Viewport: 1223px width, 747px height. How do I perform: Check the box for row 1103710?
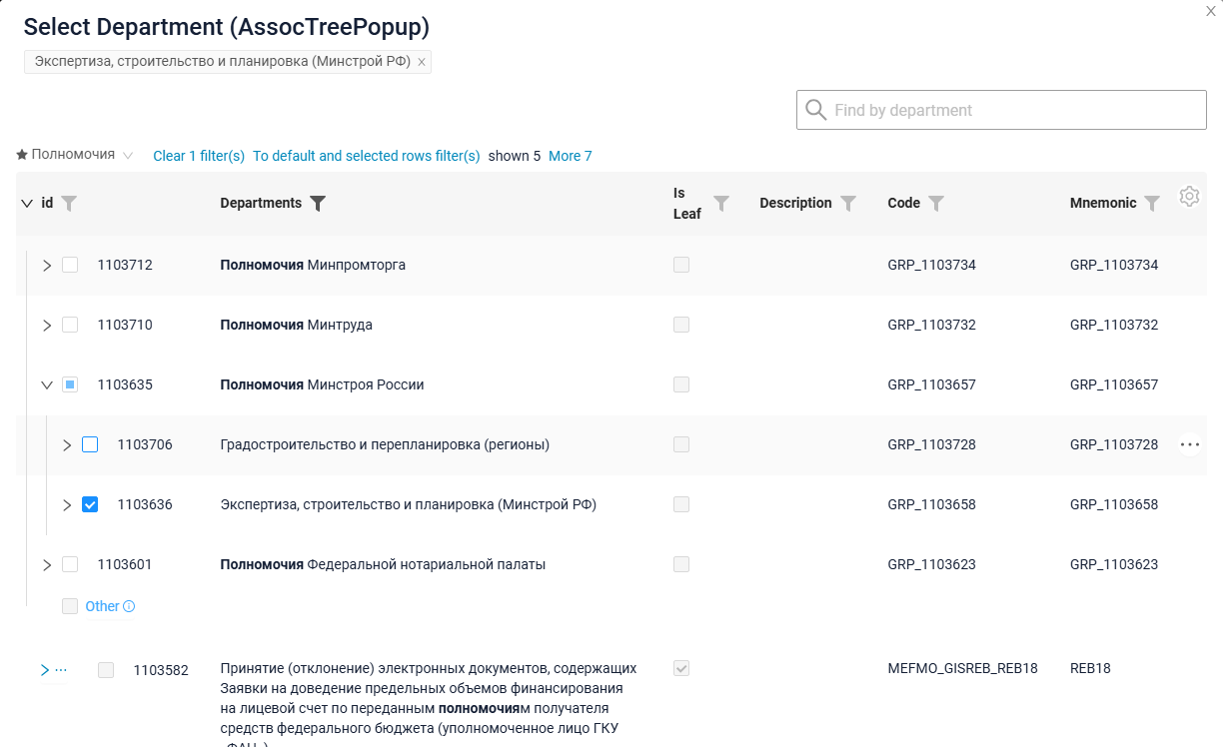[70, 325]
